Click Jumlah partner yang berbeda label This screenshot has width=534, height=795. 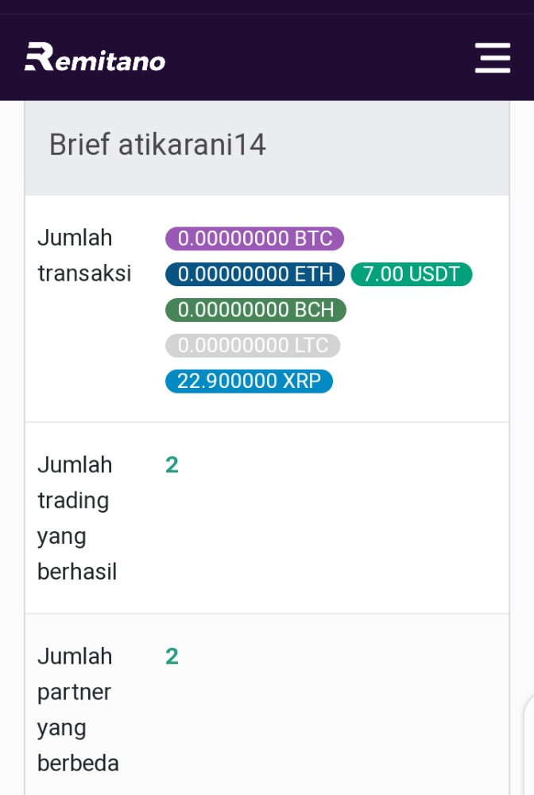78,710
